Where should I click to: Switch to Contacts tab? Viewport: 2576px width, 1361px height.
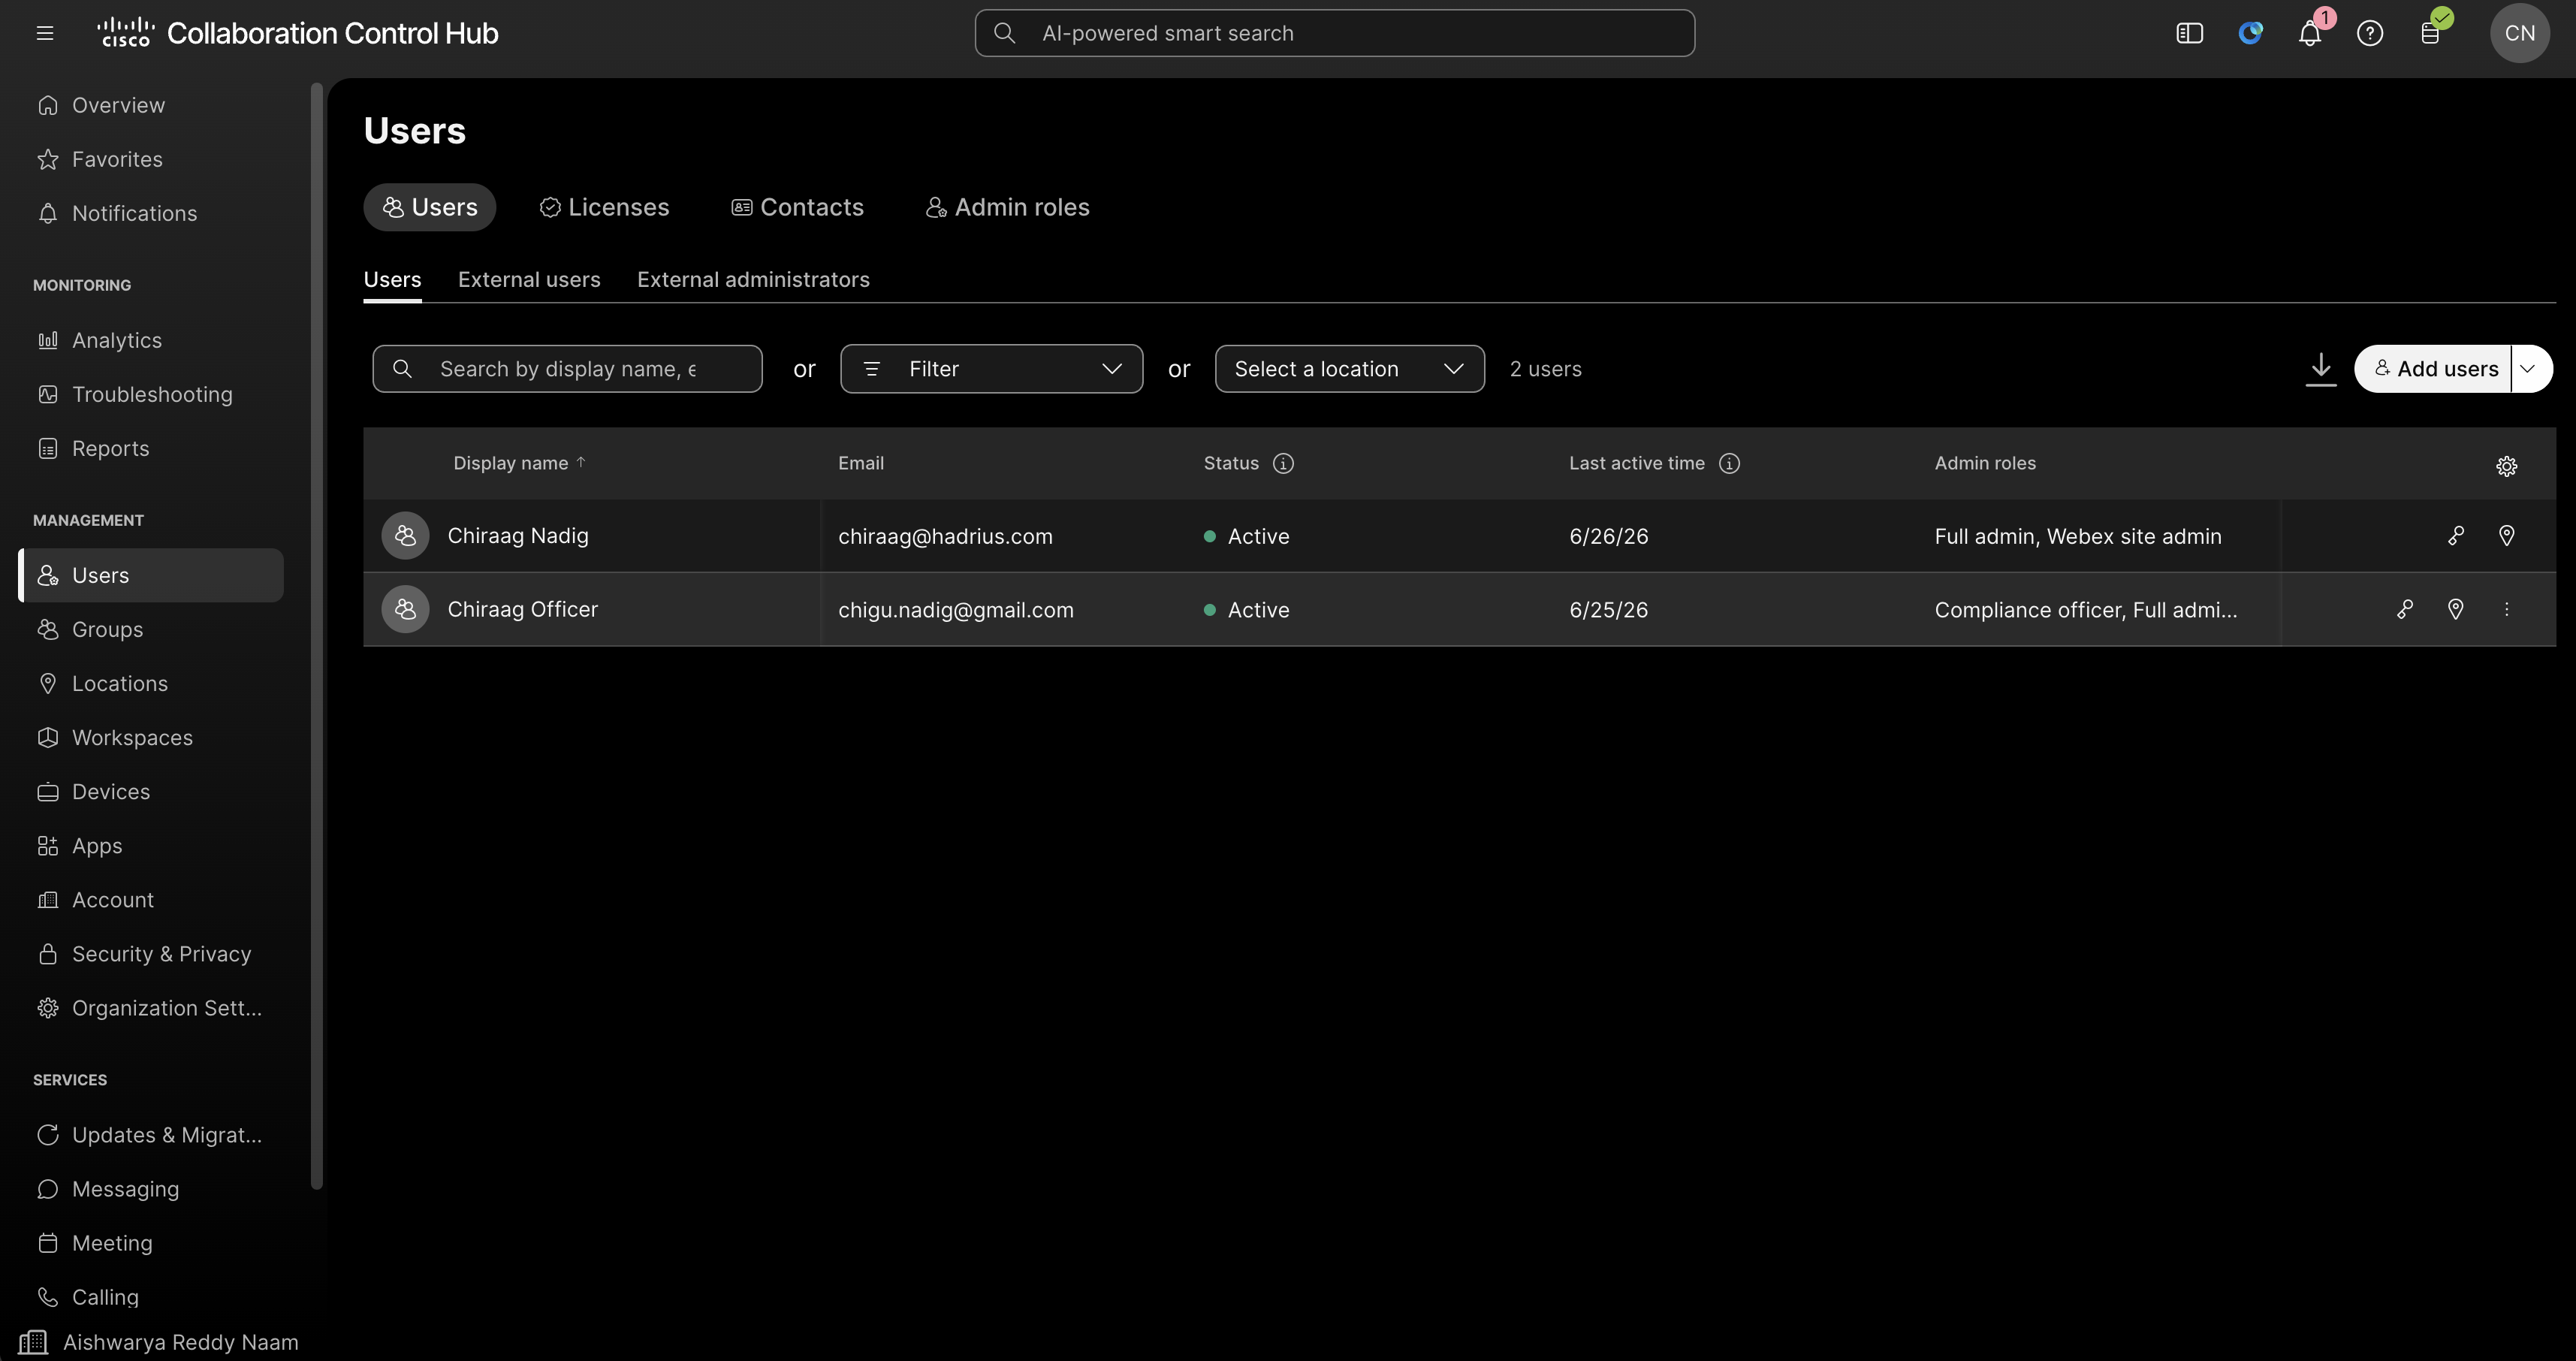(x=797, y=207)
